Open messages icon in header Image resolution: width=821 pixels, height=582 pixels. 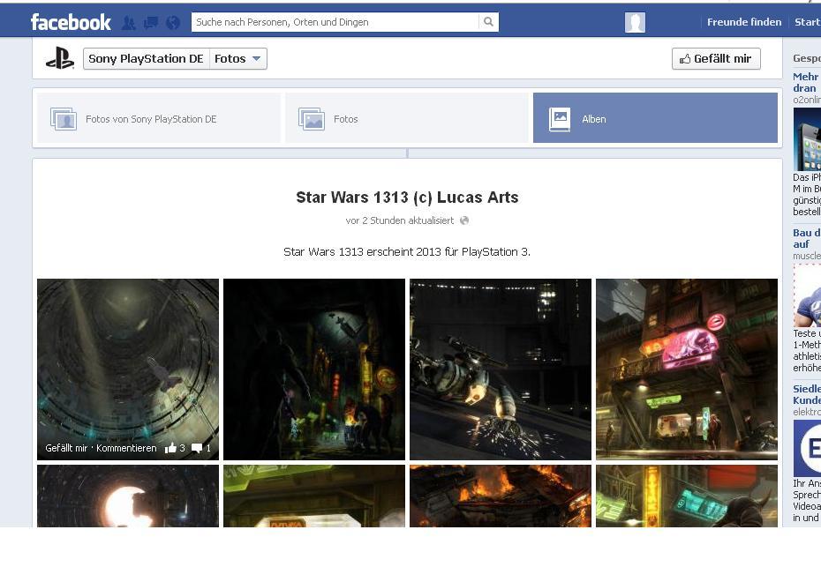(x=151, y=22)
